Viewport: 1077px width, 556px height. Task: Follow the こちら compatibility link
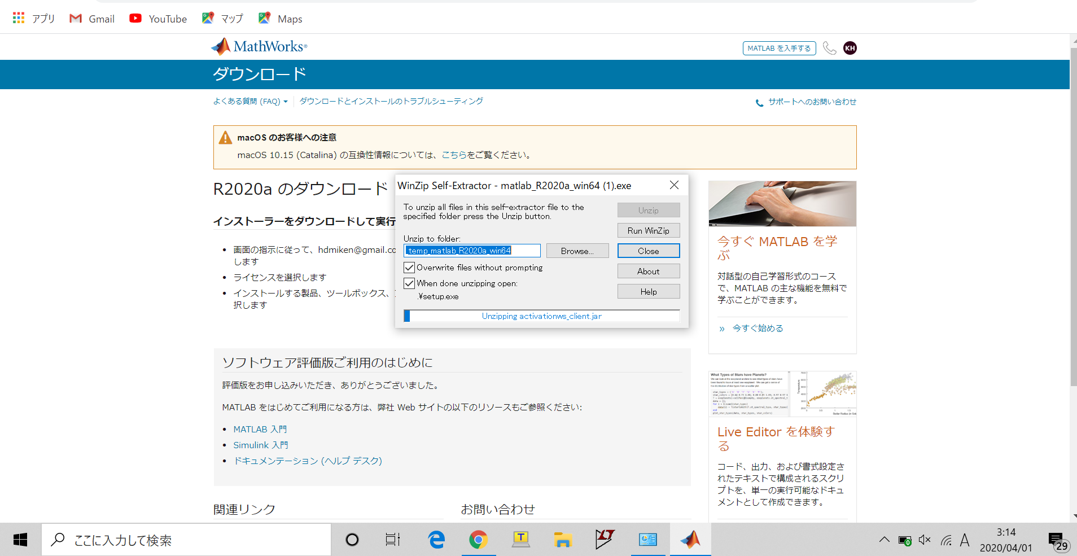454,155
